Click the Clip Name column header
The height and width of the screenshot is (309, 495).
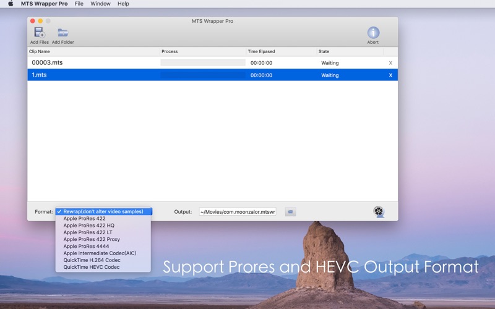pyautogui.click(x=93, y=51)
